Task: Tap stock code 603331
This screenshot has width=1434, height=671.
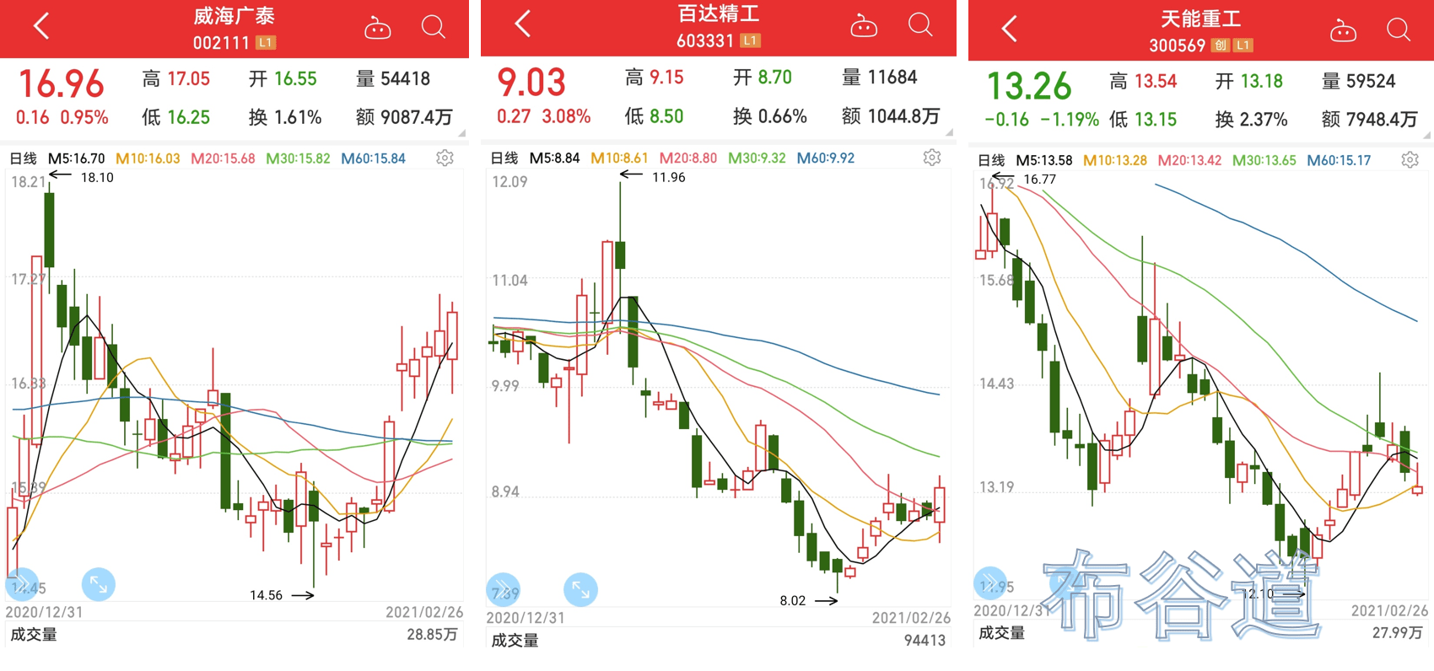Action: [x=705, y=40]
